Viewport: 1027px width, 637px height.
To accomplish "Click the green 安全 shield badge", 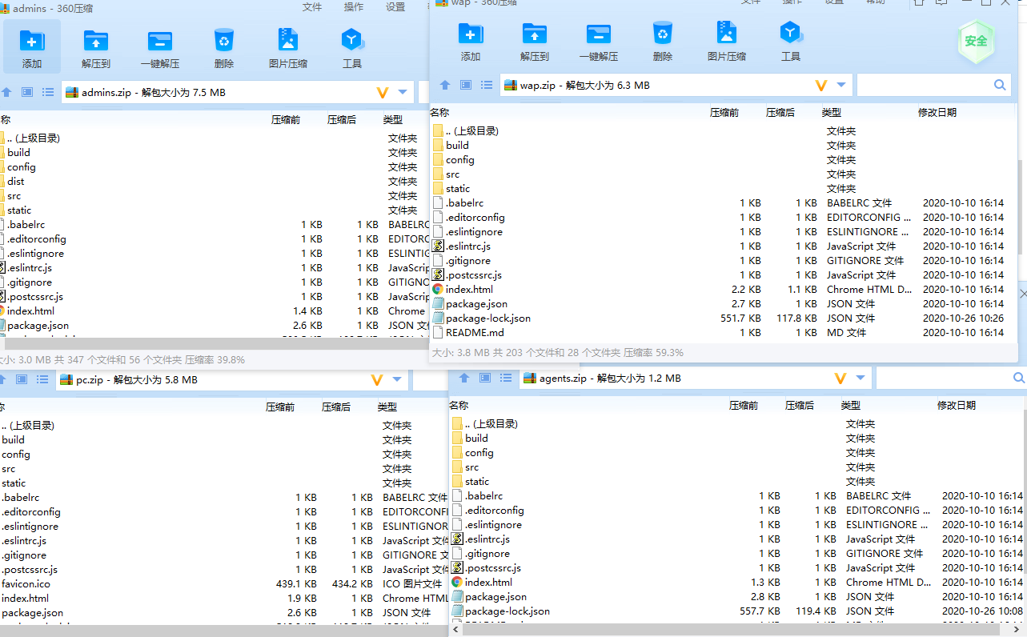I will point(976,41).
